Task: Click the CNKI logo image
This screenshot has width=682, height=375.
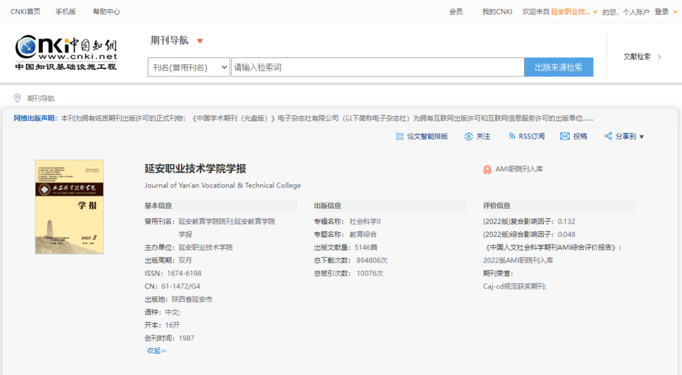Action: pos(66,52)
